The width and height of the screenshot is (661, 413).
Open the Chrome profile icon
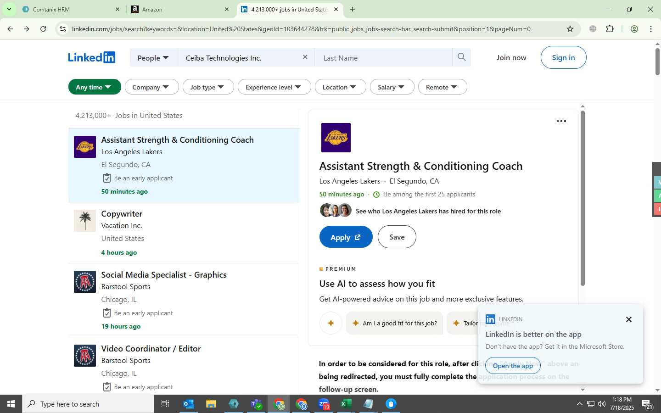click(x=634, y=29)
